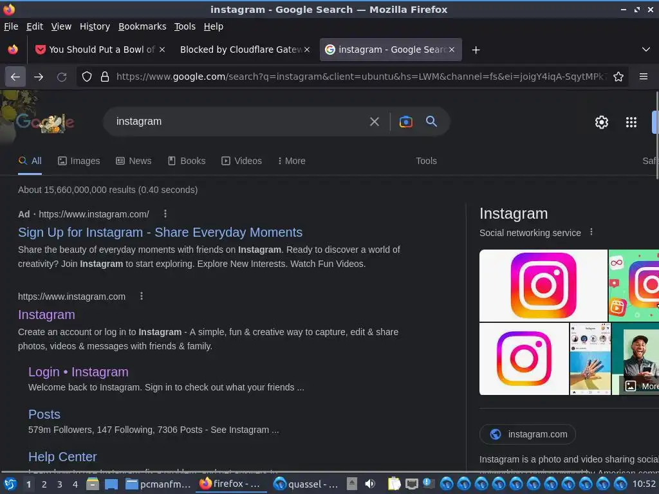Open the network tray icon
This screenshot has width=659, height=494.
coord(411,484)
